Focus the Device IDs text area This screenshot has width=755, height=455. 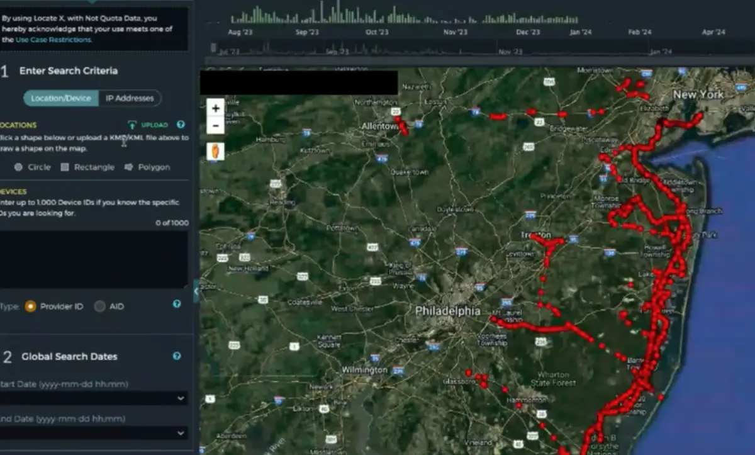94,259
